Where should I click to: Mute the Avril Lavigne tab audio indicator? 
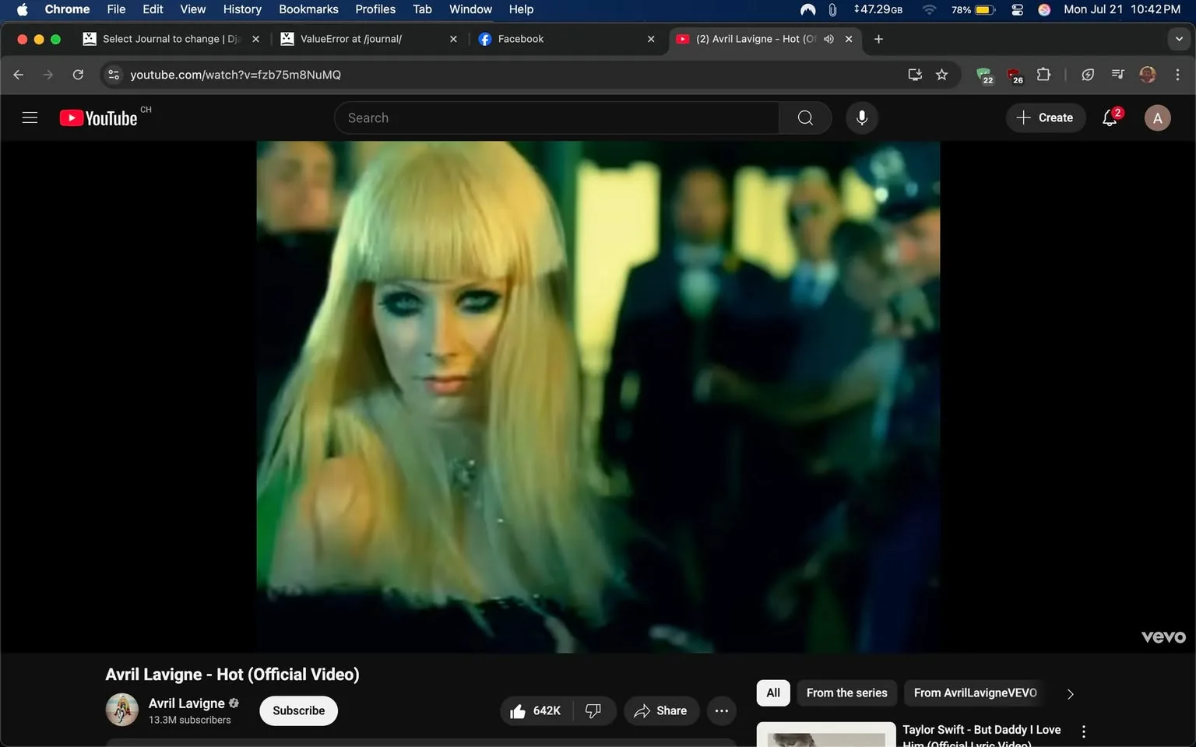point(828,38)
